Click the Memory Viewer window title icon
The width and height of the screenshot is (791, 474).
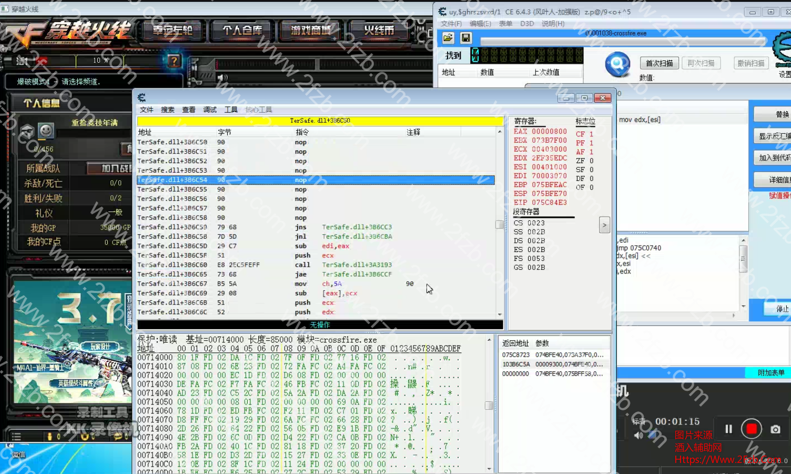click(141, 97)
